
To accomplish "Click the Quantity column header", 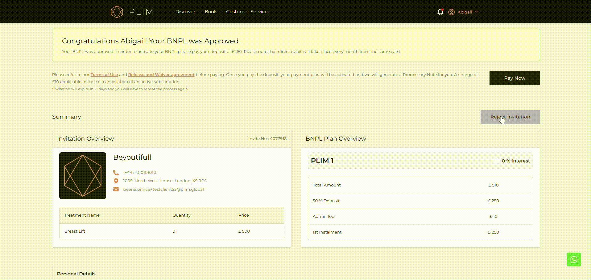I will pyautogui.click(x=181, y=215).
